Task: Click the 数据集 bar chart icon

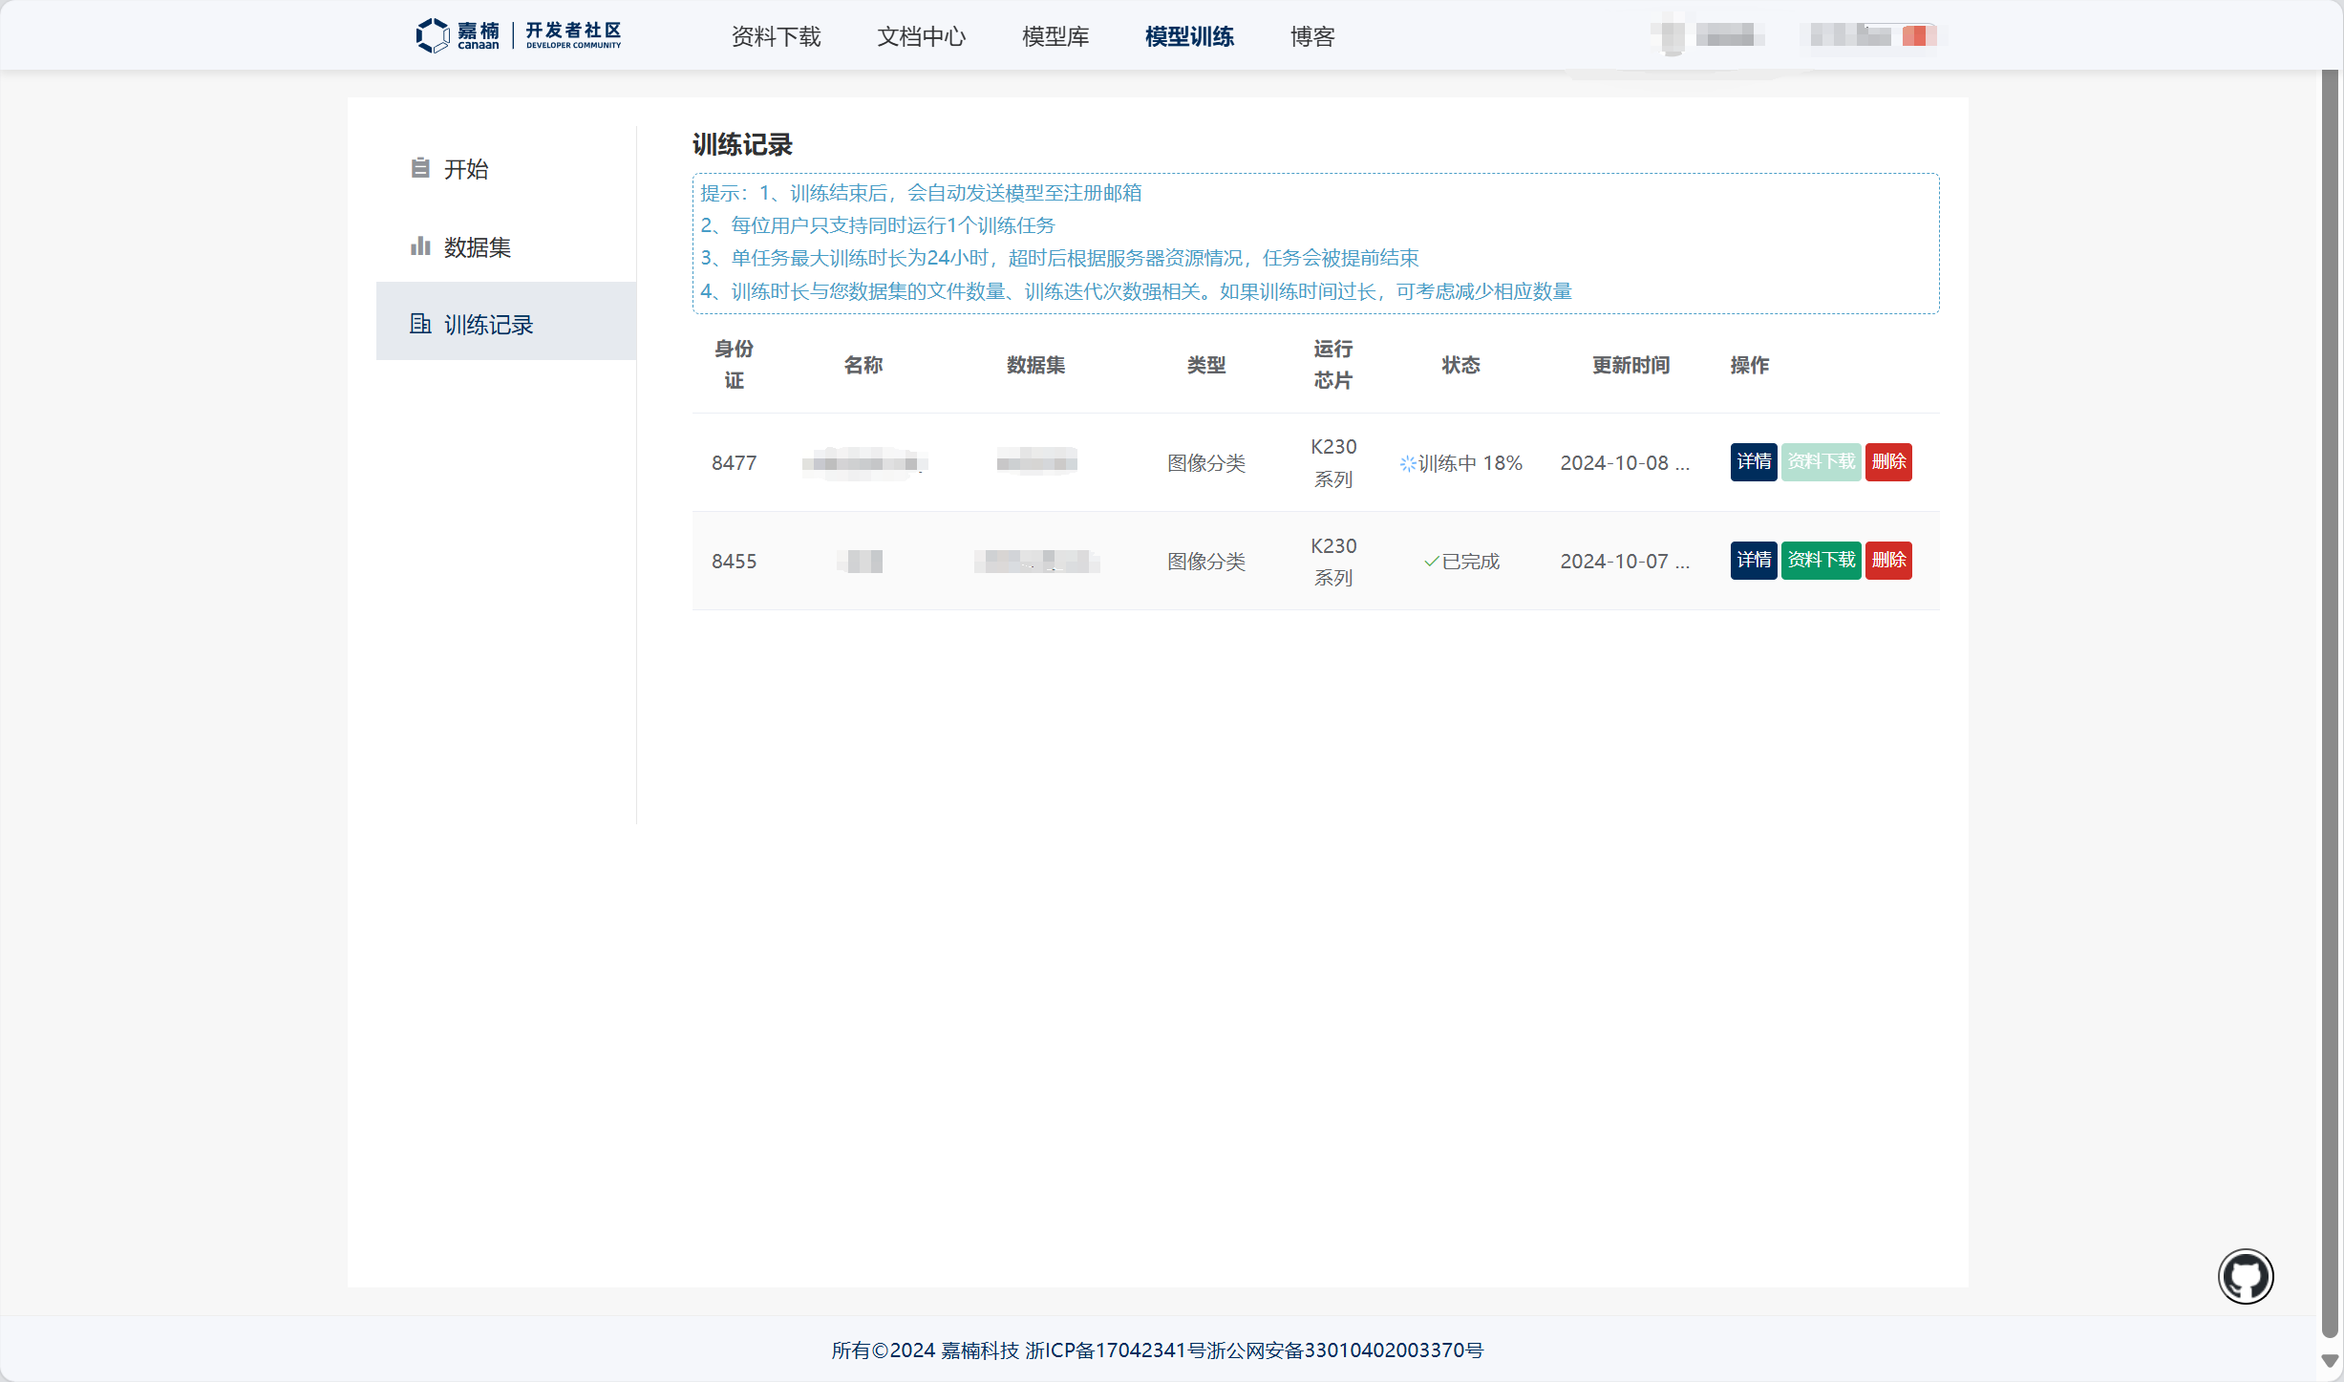Action: click(x=420, y=246)
